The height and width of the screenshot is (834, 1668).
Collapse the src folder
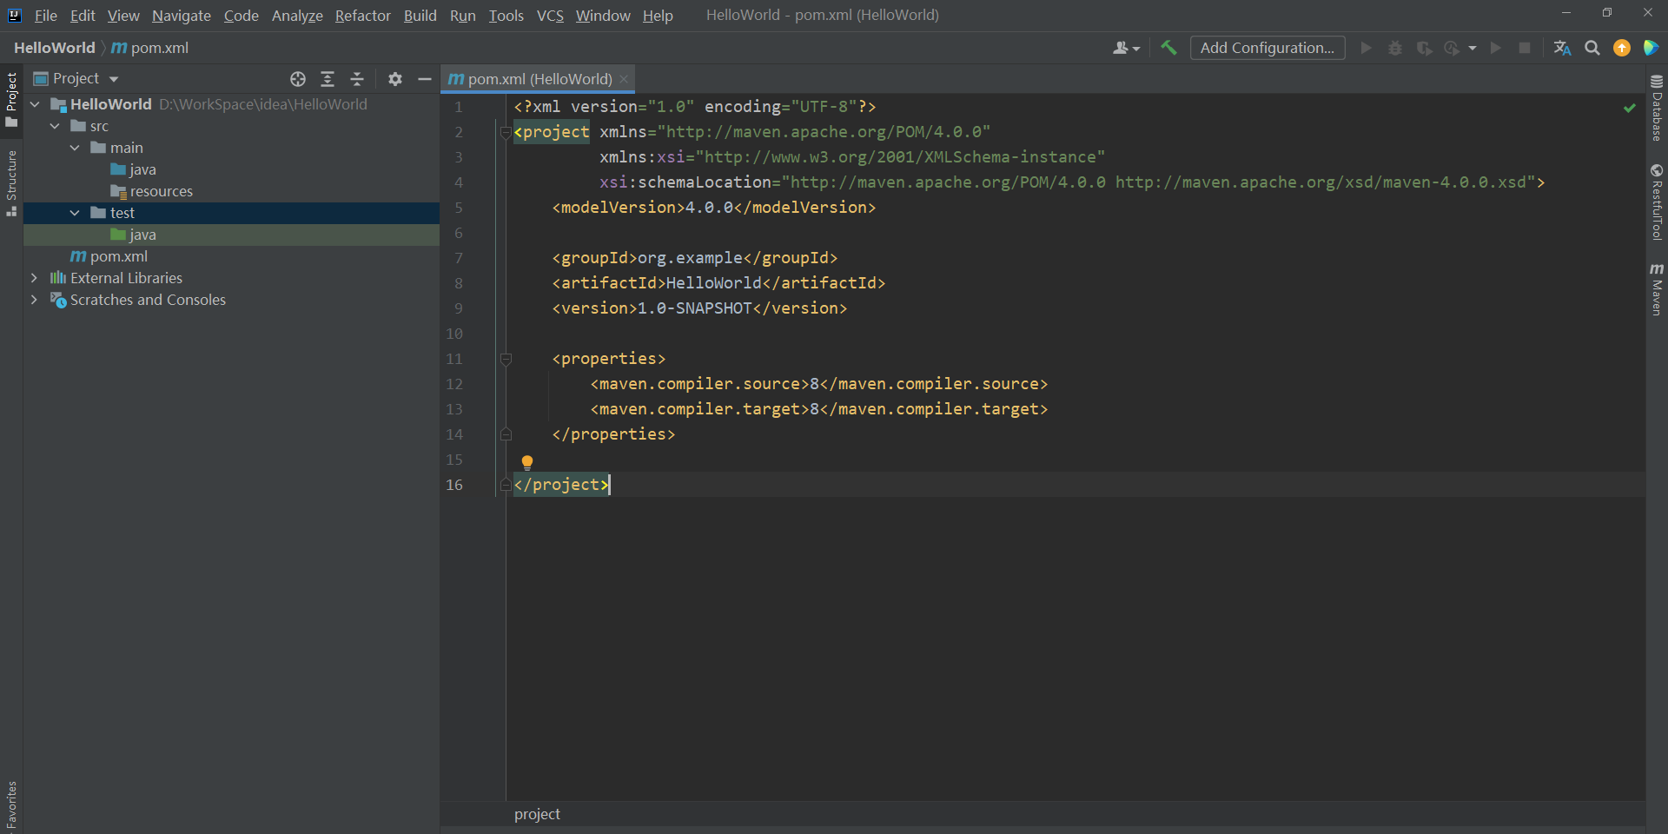click(55, 126)
